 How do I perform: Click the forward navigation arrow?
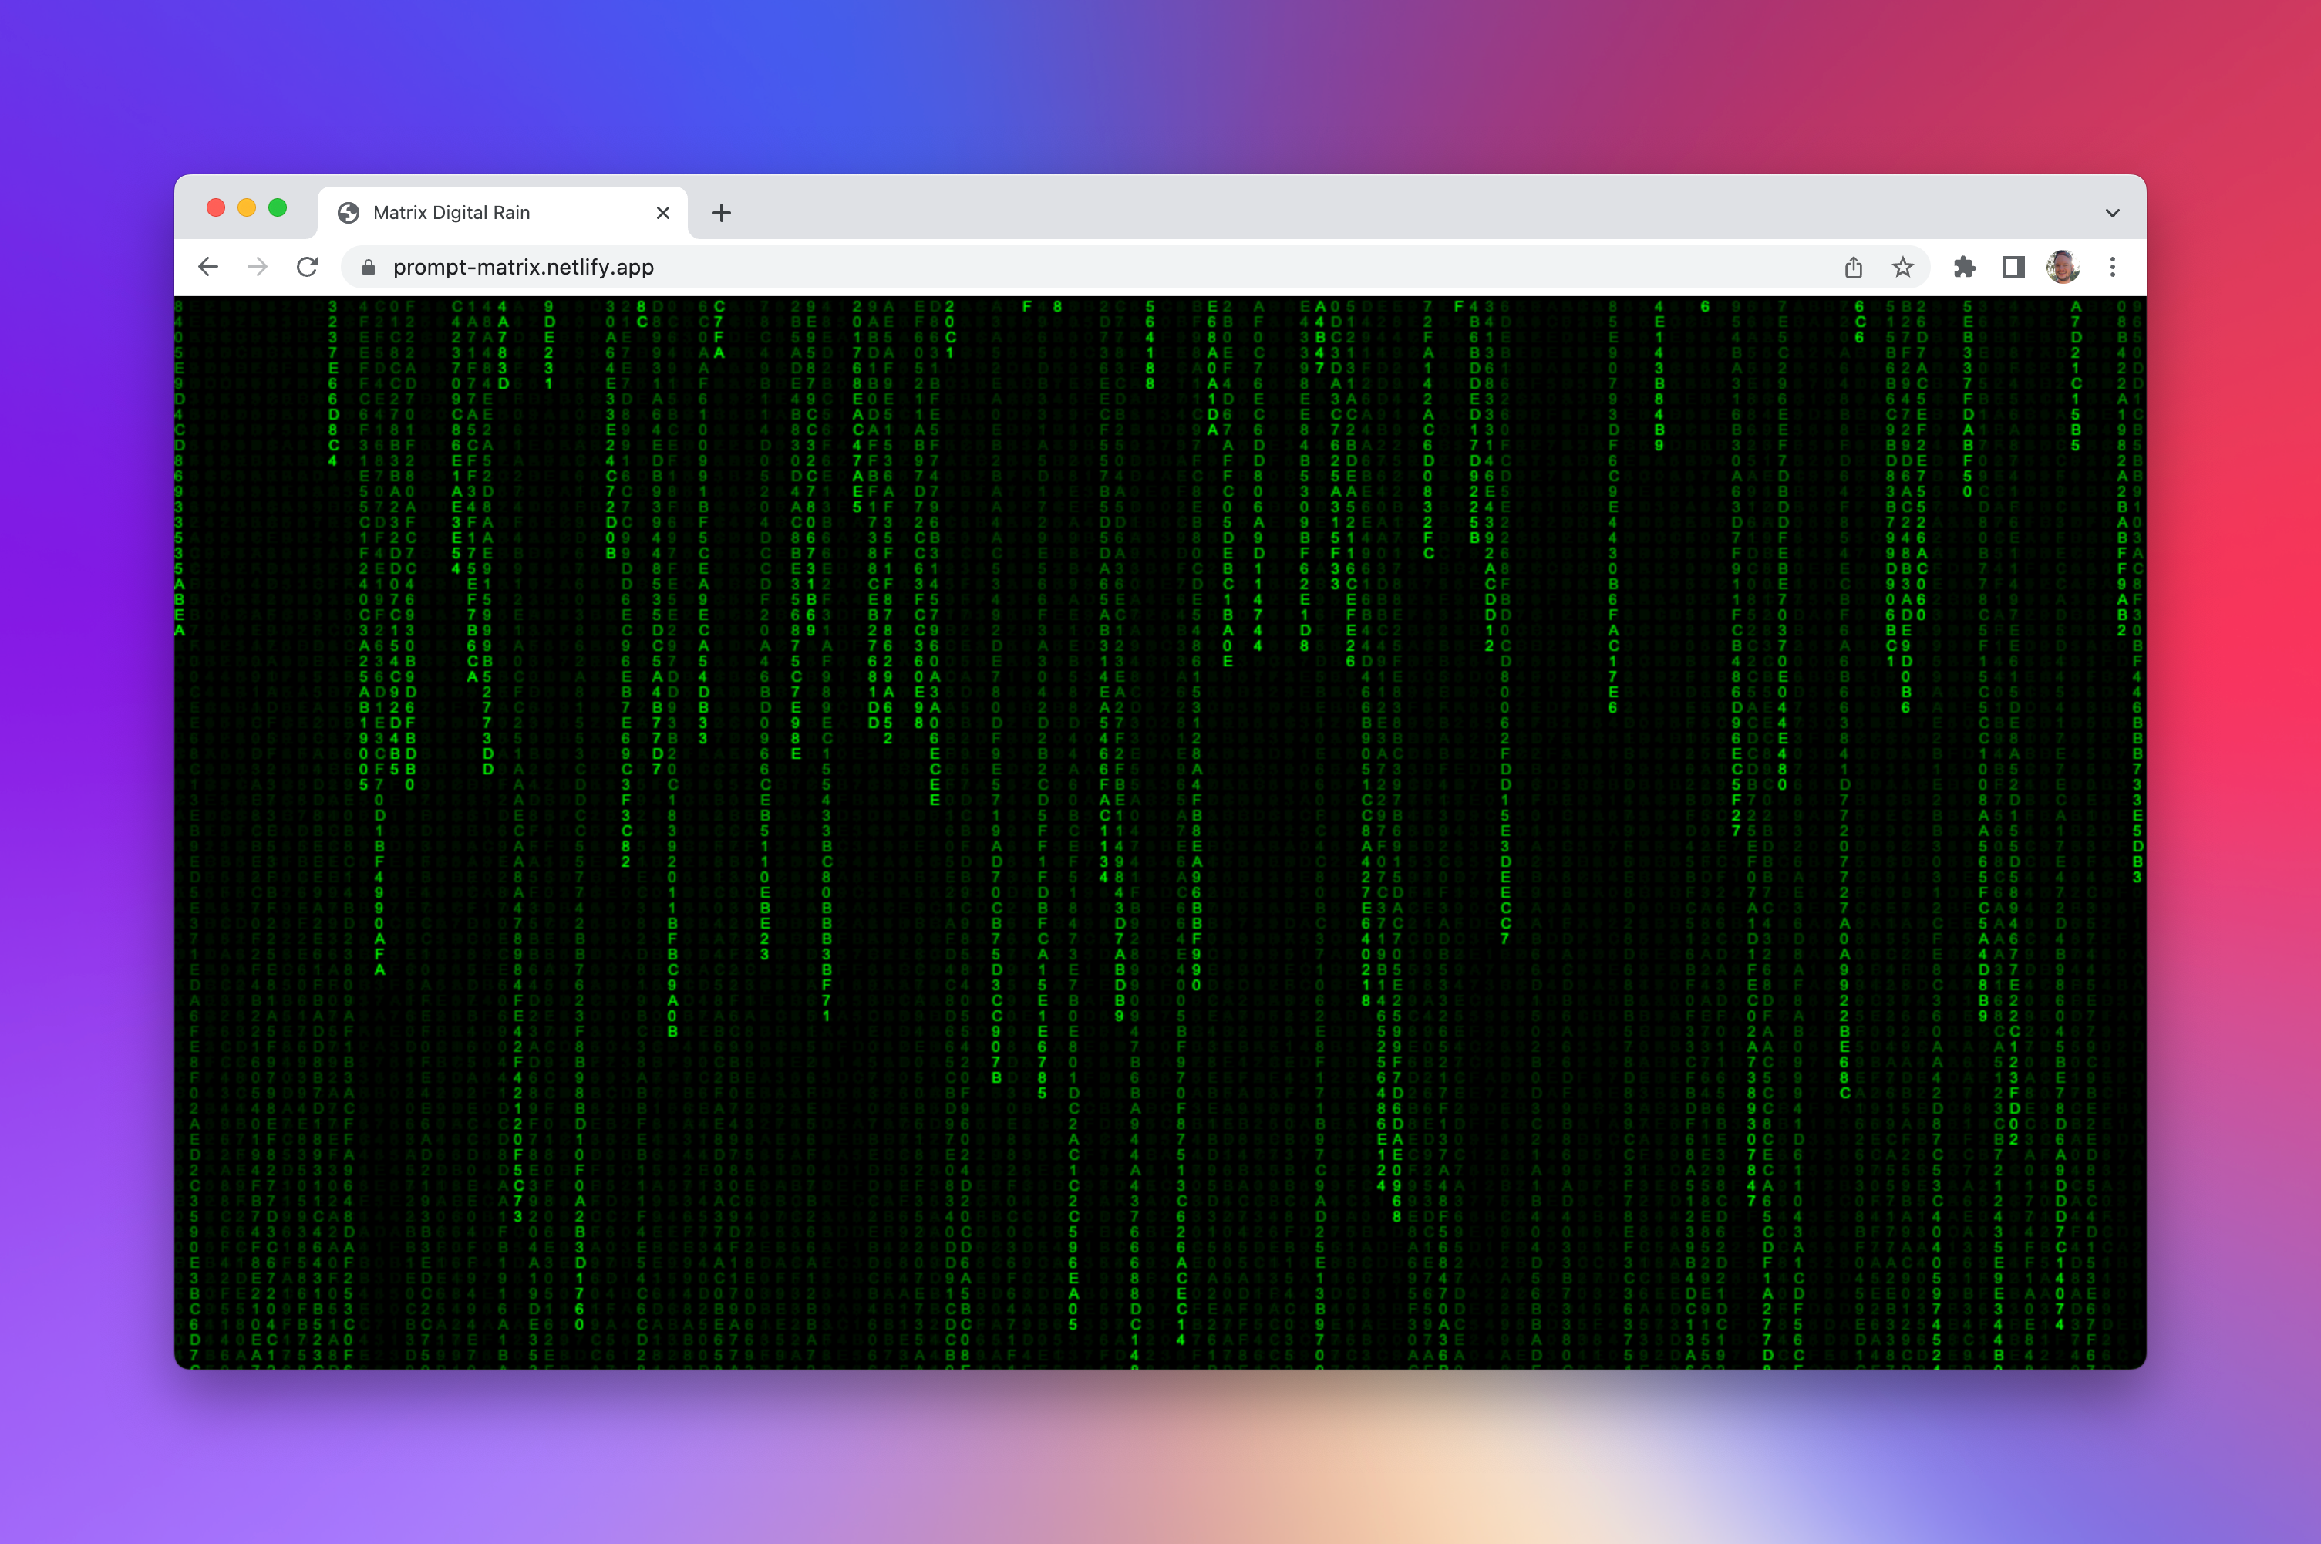pyautogui.click(x=257, y=267)
